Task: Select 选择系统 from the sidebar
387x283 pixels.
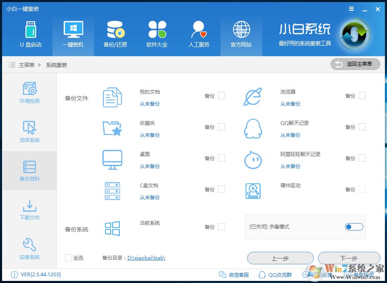Action: pos(29,132)
